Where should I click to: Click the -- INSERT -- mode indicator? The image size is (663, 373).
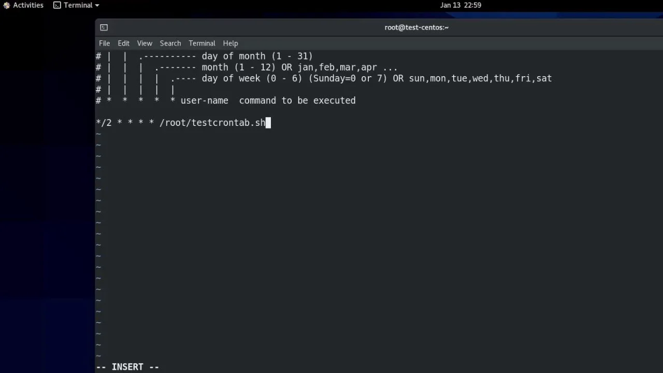point(127,367)
